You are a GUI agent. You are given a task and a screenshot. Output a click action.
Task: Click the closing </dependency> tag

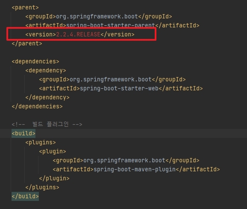point(47,97)
